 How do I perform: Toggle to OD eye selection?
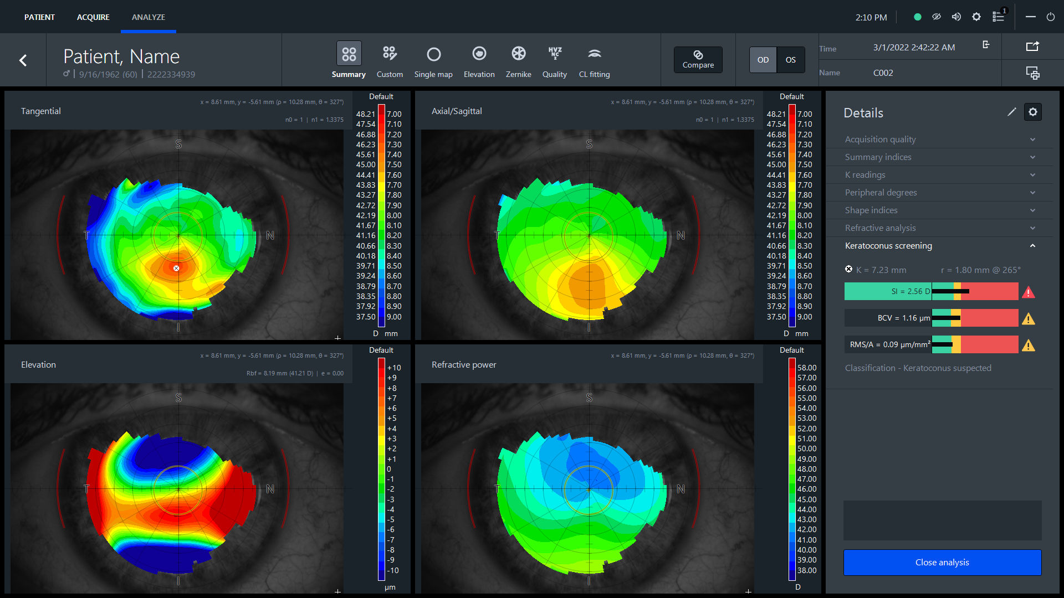tap(763, 59)
